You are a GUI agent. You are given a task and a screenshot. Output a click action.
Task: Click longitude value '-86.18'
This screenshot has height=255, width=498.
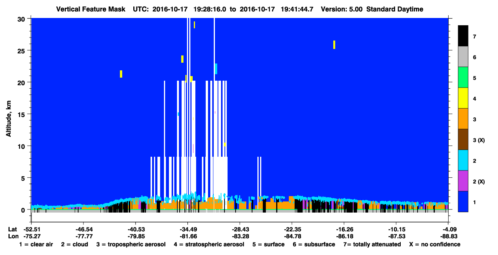344,236
